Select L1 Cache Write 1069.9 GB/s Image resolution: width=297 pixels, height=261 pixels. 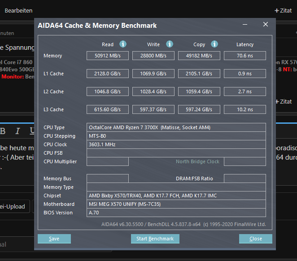(153, 74)
